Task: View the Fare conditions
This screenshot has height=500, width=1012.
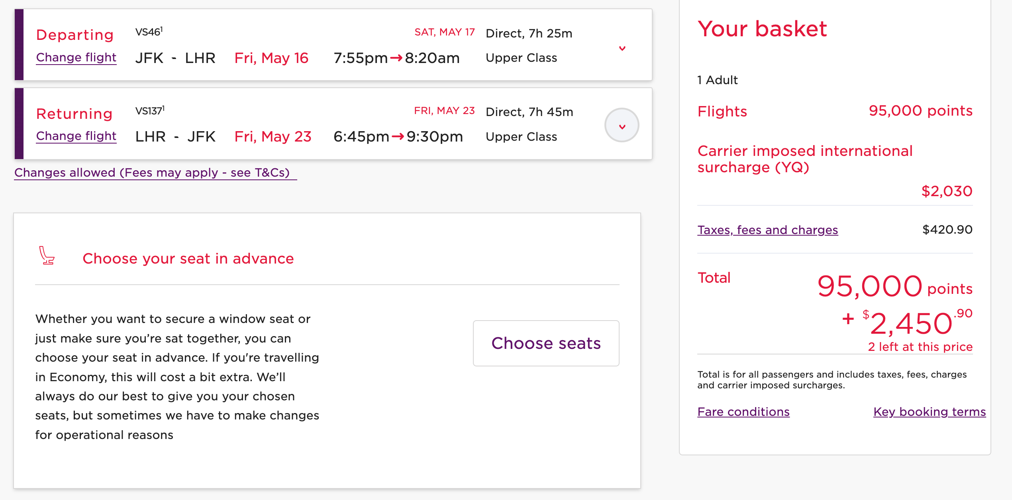Action: tap(743, 412)
